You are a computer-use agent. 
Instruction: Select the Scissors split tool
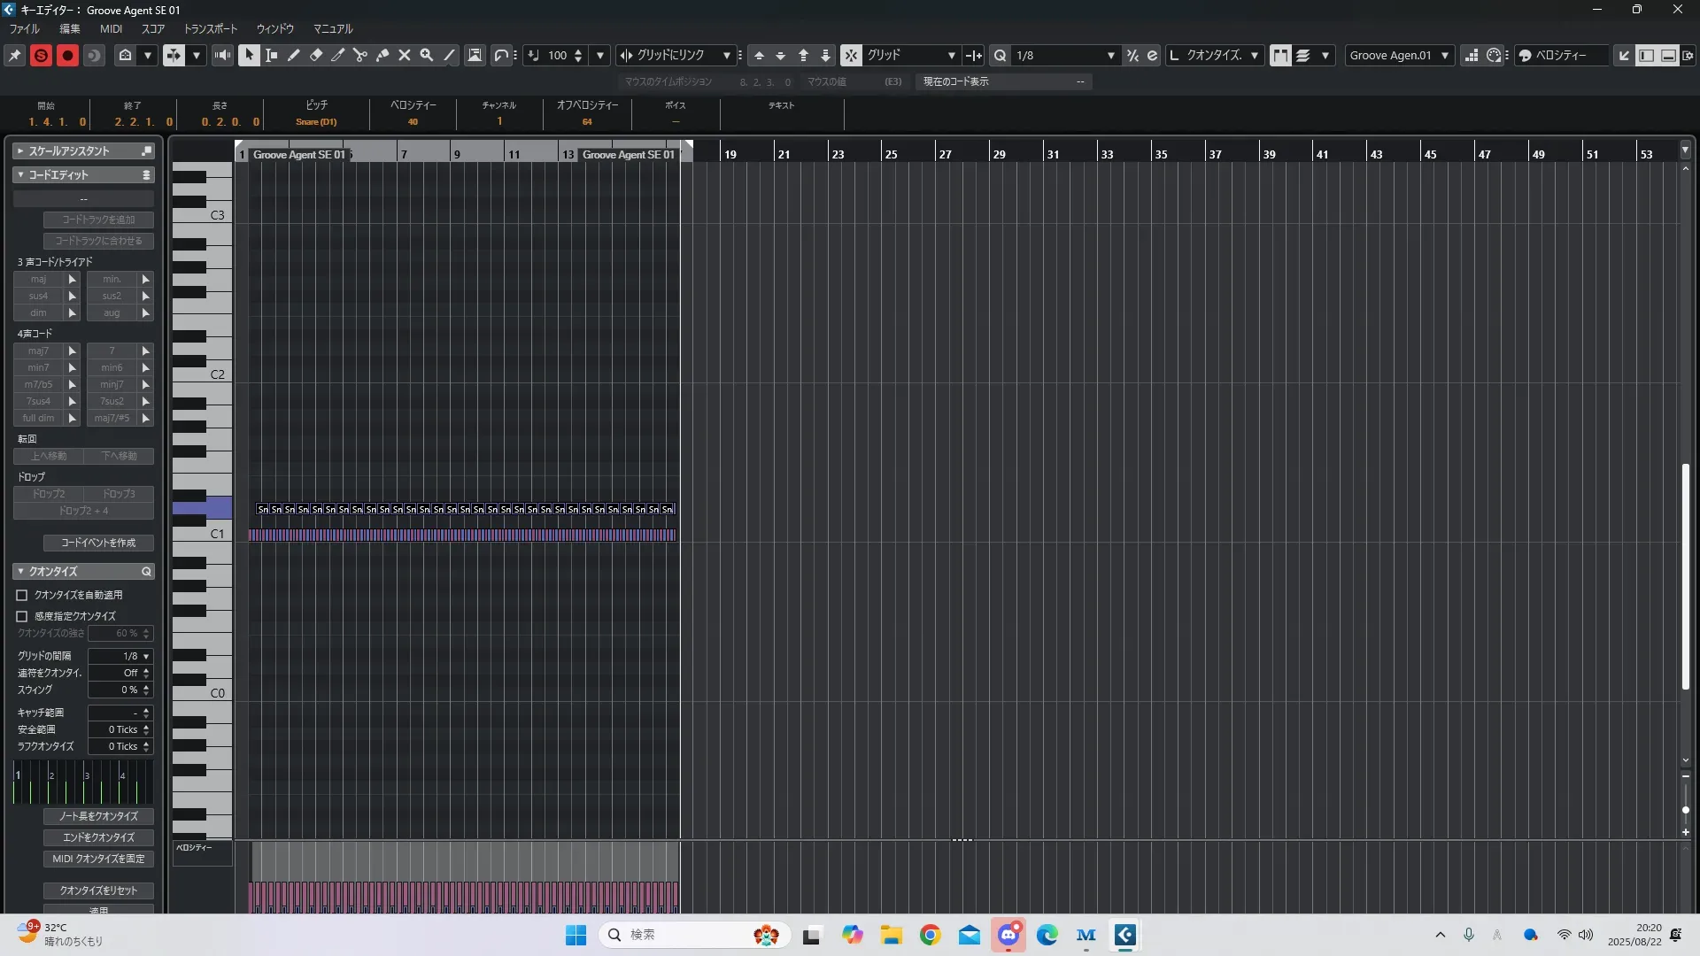point(360,55)
